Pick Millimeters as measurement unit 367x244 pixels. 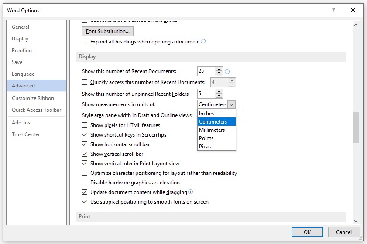(x=216, y=130)
